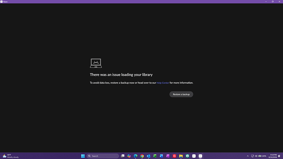Viewport: 283px width, 159px height.
Task: Open Outlook from the taskbar
Action: [x=148, y=156]
